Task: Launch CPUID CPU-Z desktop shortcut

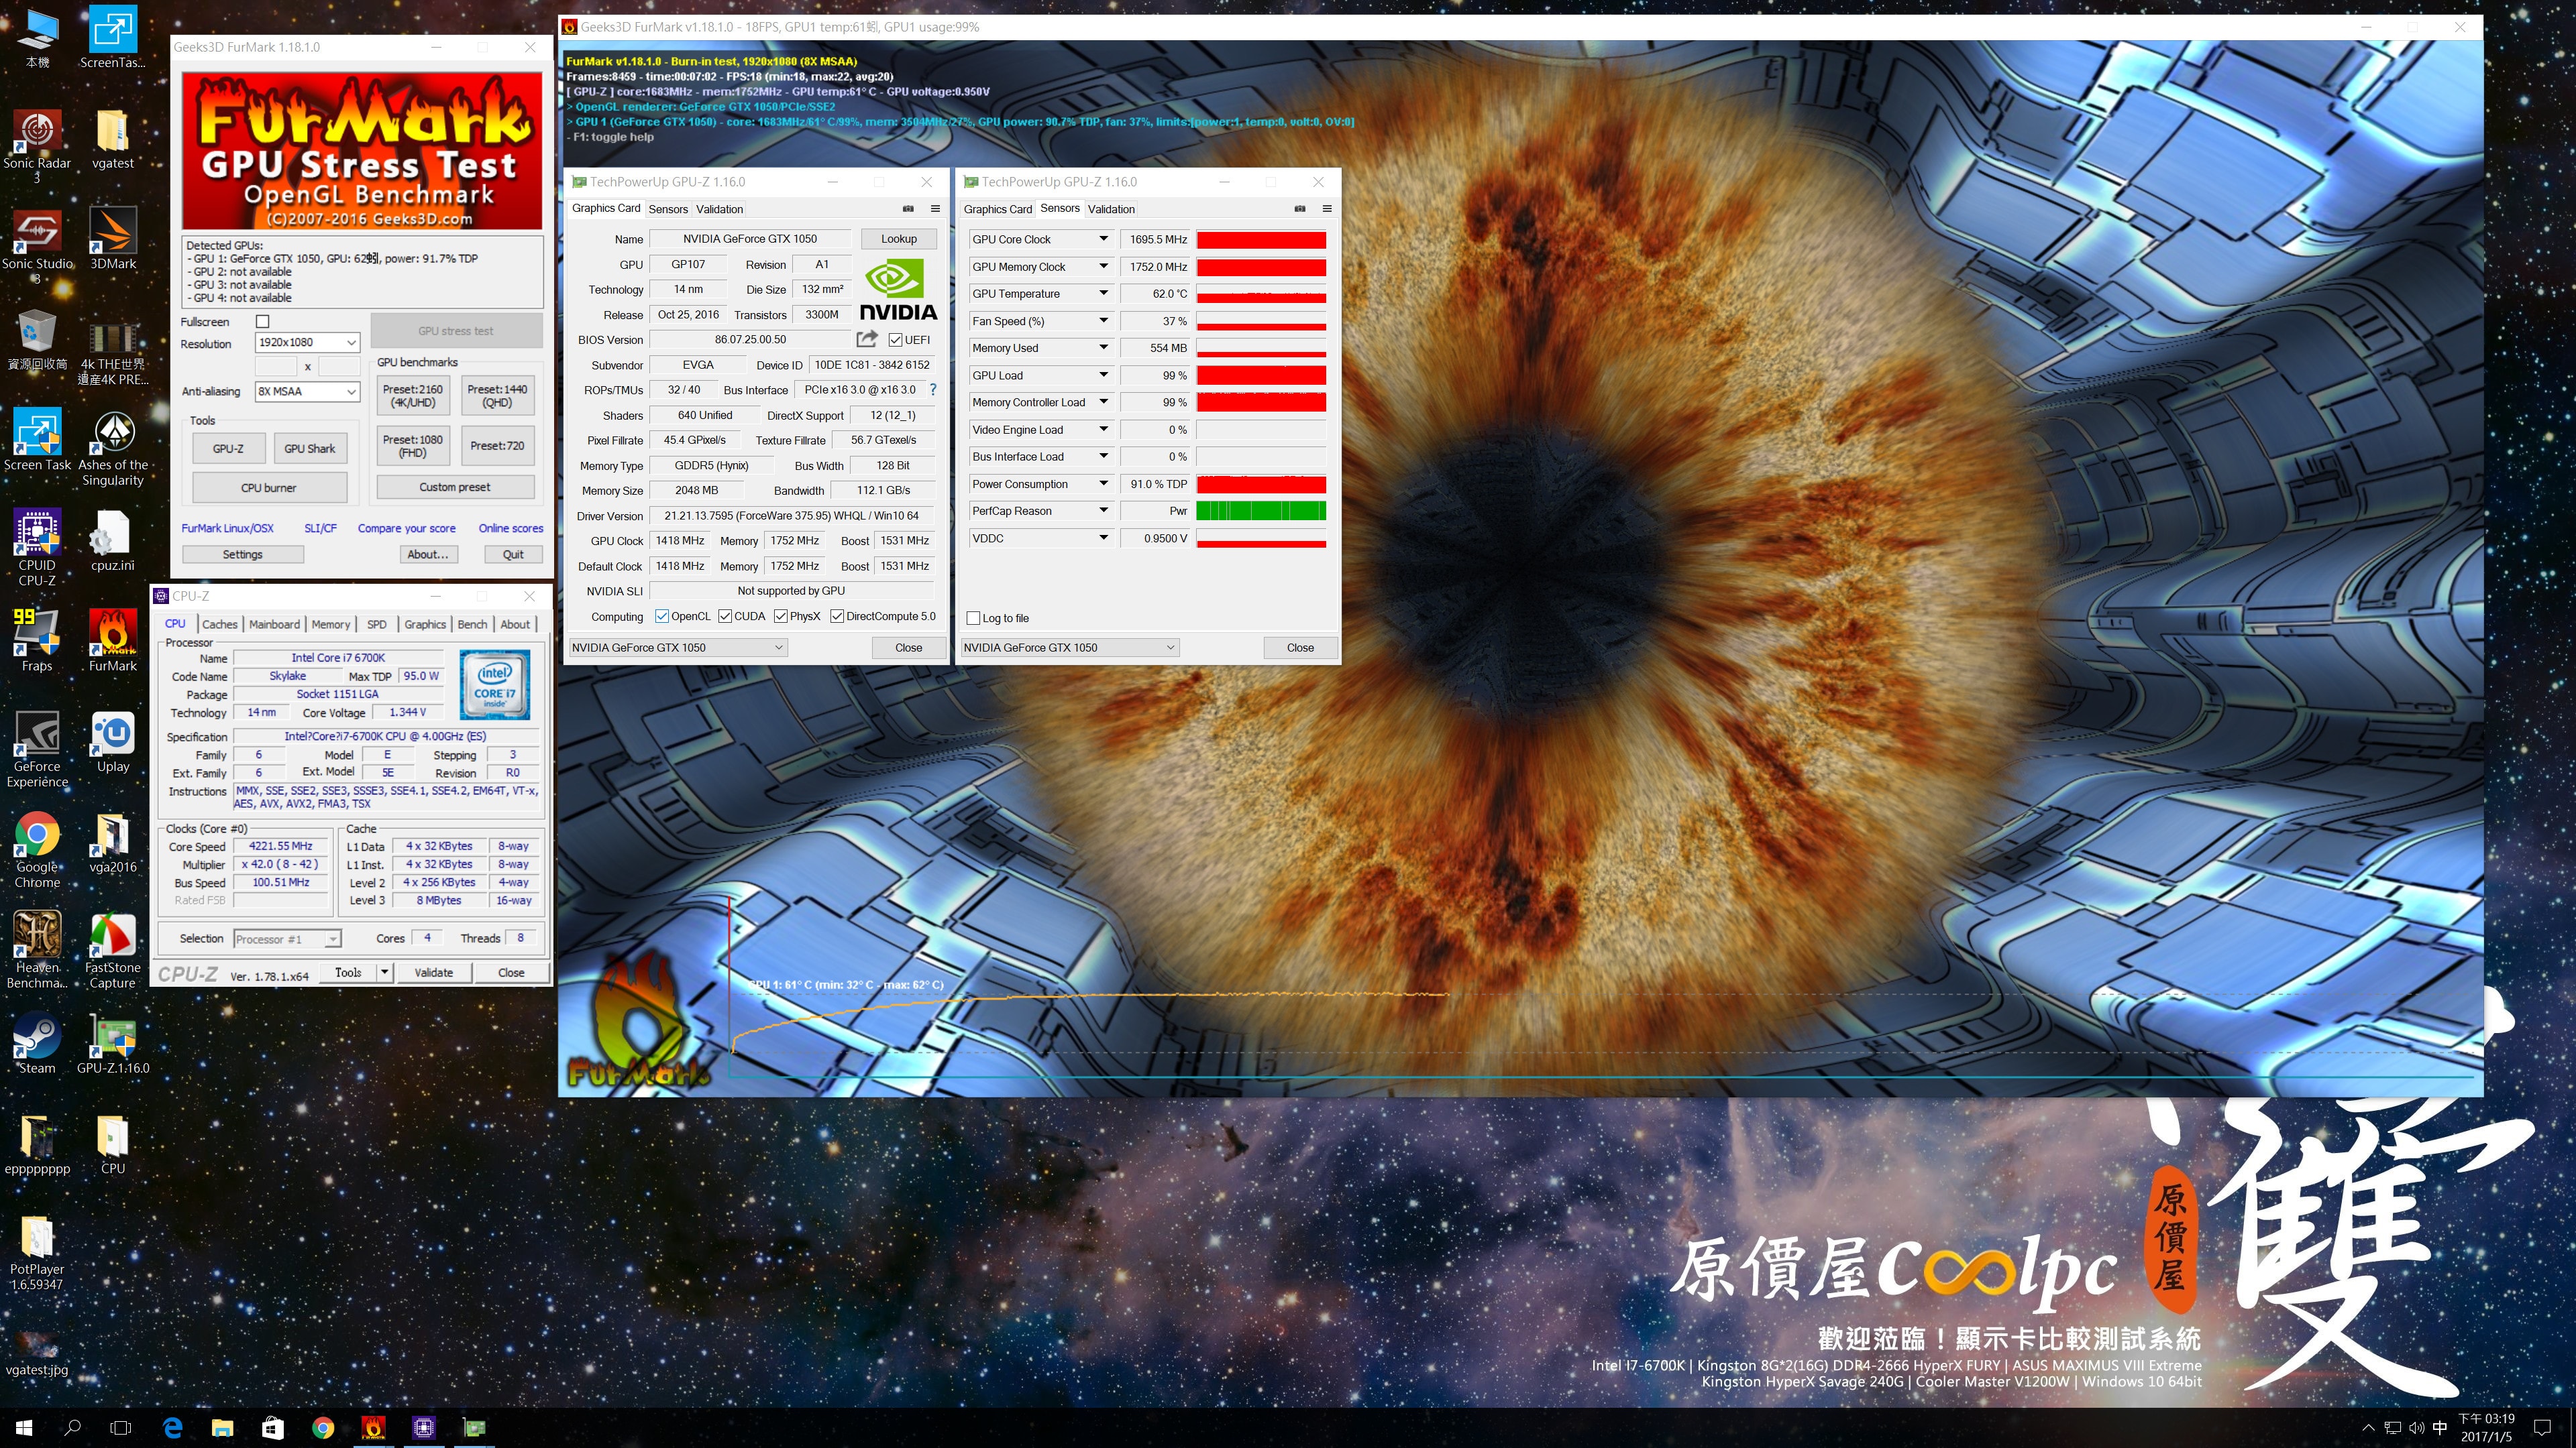Action: (x=37, y=548)
